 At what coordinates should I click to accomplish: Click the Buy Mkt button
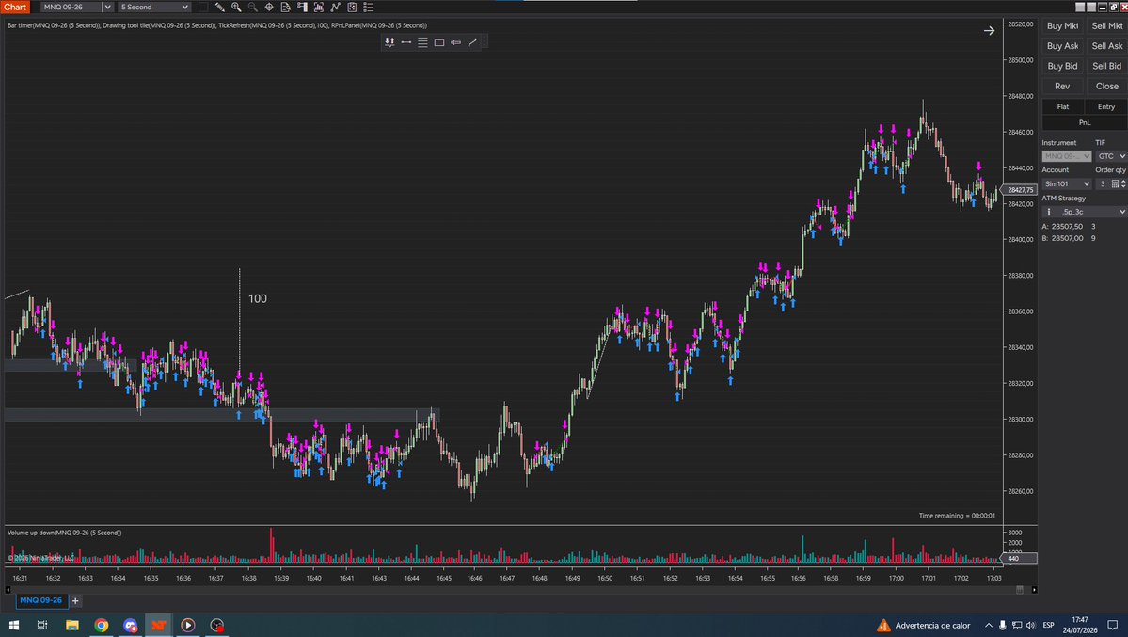click(x=1062, y=26)
